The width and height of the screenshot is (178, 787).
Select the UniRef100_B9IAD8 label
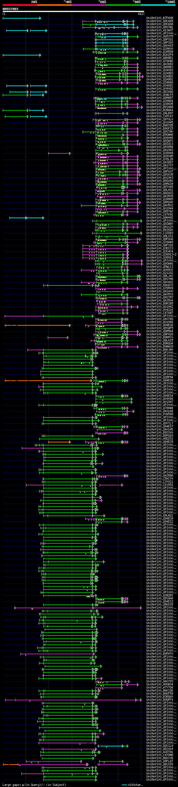click(160, 107)
